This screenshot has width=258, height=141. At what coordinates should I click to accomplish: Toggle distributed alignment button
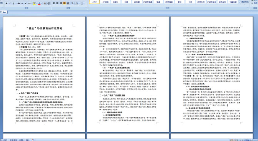click(x=68, y=3)
